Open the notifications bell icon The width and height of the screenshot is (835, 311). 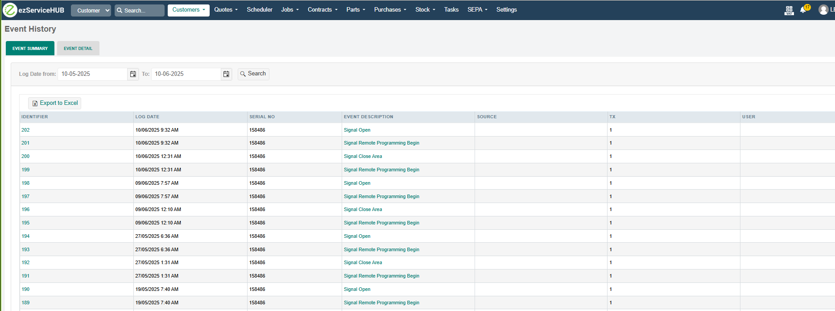click(x=803, y=10)
